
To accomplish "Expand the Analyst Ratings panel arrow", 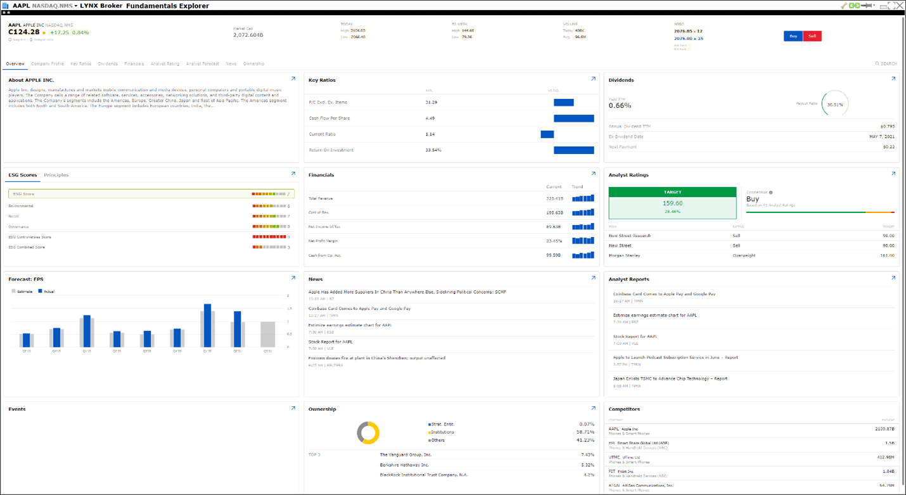I will click(893, 174).
